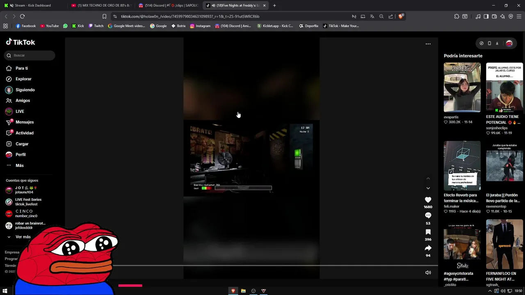Go to the previous video with up chevron

click(x=428, y=178)
